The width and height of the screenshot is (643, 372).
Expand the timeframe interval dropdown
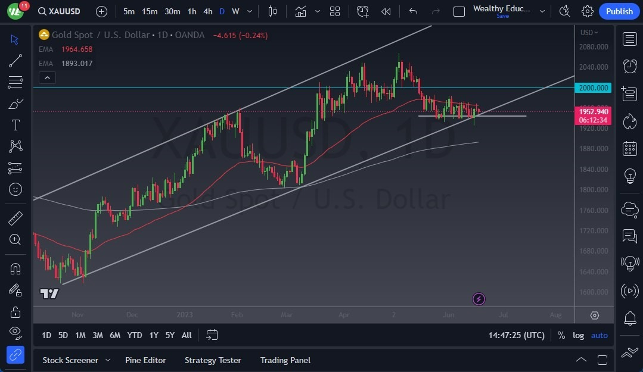[x=249, y=11]
